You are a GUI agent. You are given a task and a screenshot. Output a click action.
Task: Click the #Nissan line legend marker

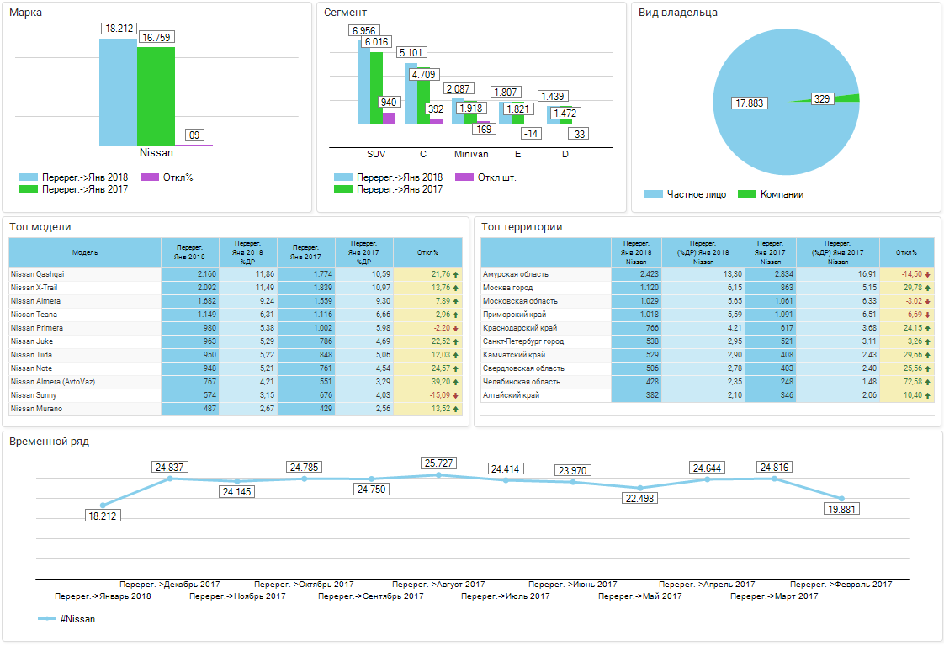click(x=47, y=619)
